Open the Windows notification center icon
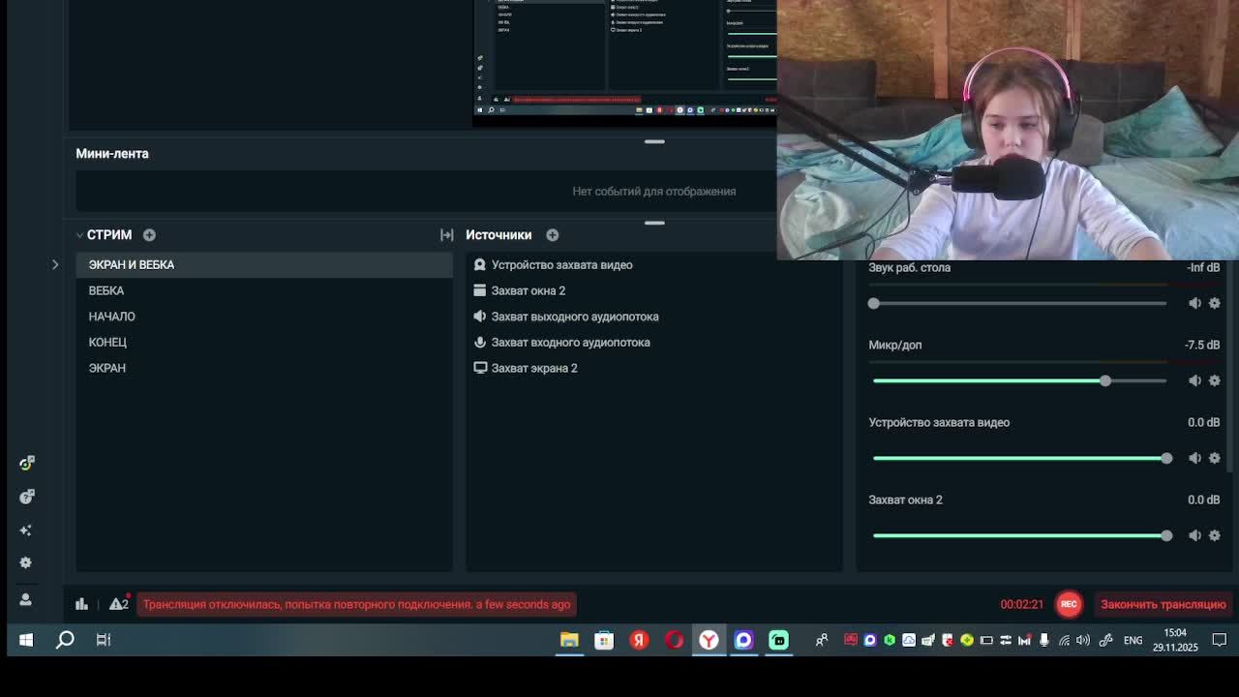 click(x=1220, y=640)
